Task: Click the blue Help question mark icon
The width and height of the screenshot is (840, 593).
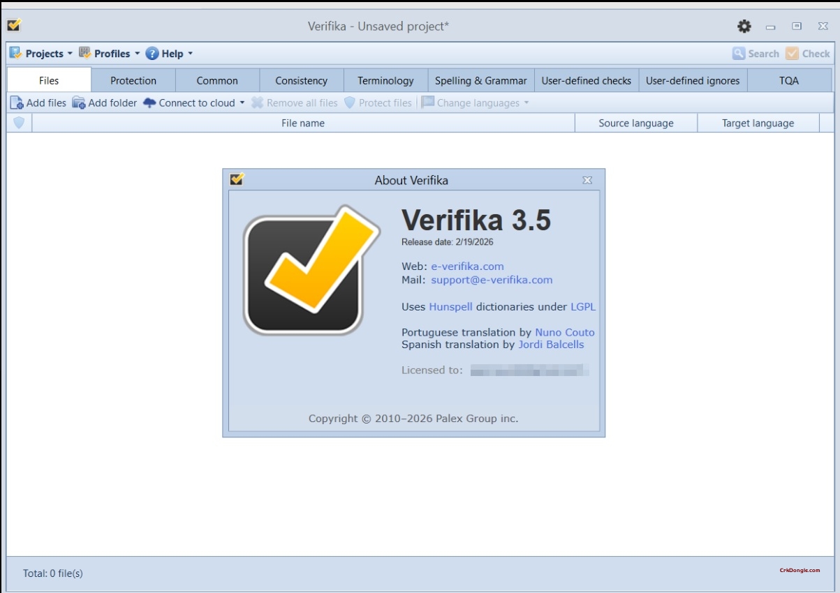Action: 152,54
